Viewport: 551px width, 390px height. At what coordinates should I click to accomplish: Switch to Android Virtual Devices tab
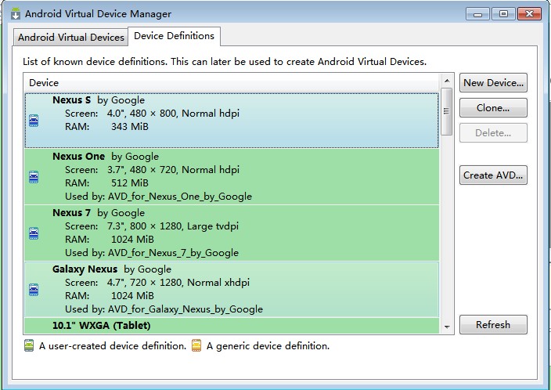point(71,38)
